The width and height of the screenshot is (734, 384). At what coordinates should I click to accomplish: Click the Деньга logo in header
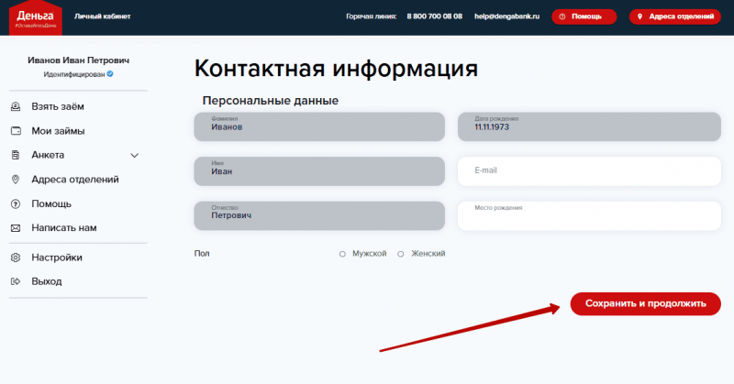click(x=36, y=17)
